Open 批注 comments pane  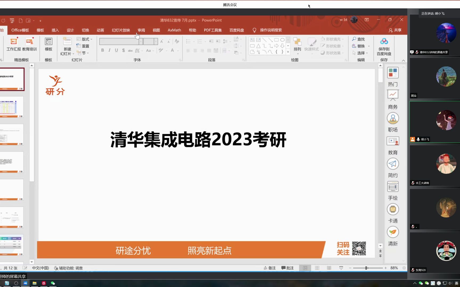[x=287, y=268]
